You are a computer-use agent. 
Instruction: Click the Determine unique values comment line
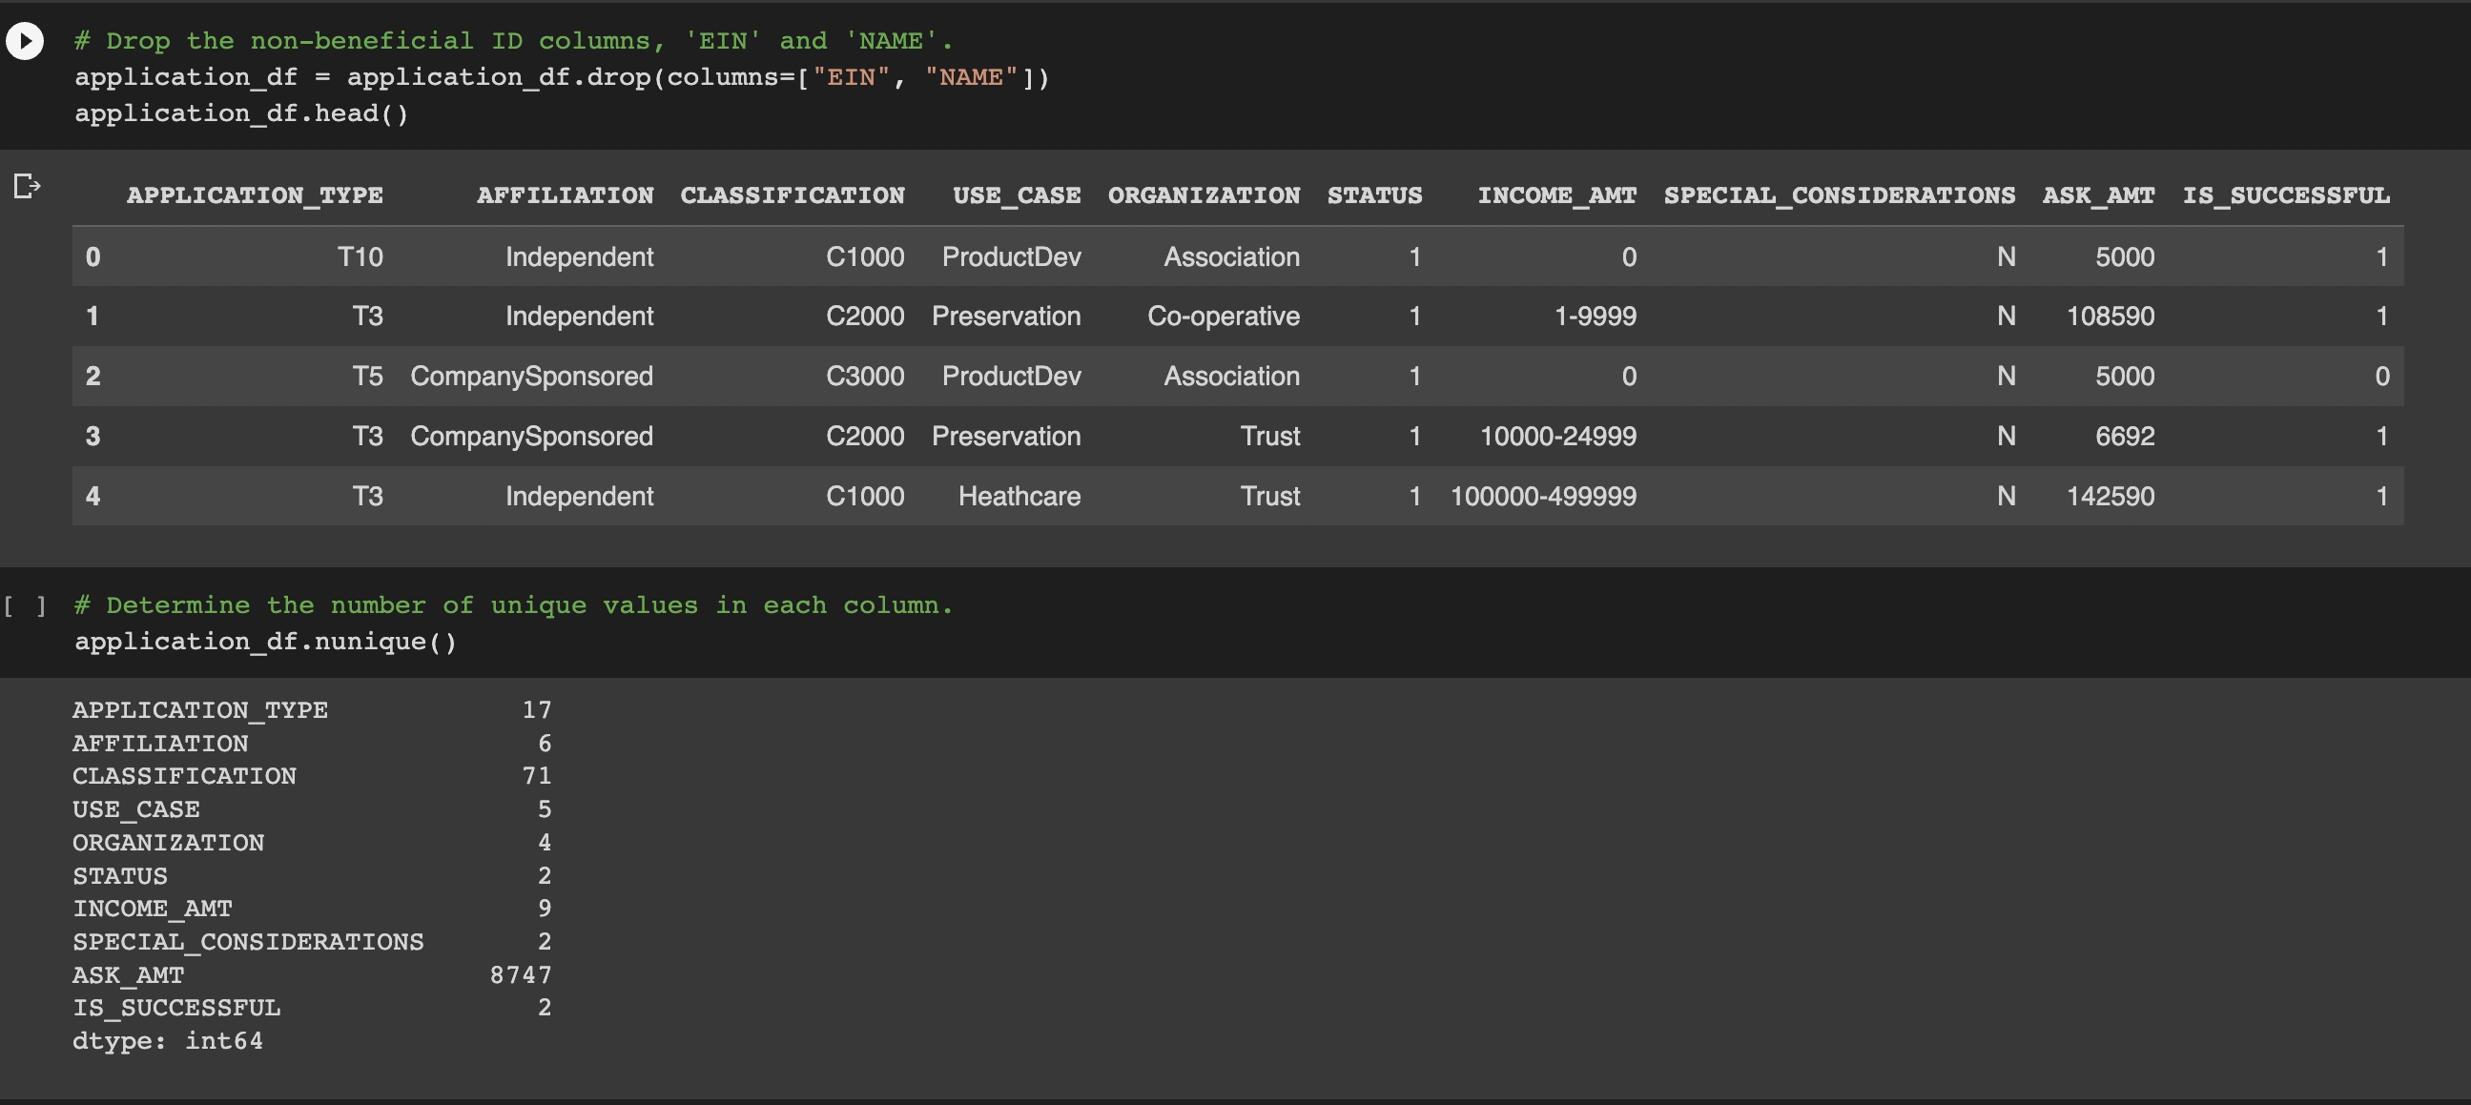(513, 606)
